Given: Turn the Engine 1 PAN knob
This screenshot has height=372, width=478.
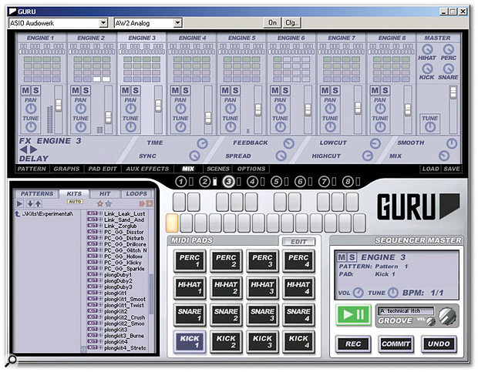Looking at the screenshot, I should tap(31, 109).
